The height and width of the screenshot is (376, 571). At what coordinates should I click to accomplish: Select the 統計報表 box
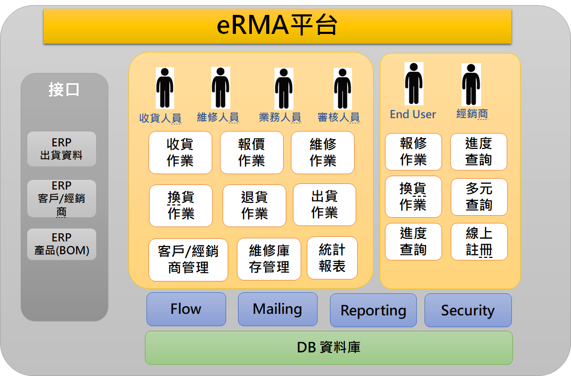coord(332,258)
